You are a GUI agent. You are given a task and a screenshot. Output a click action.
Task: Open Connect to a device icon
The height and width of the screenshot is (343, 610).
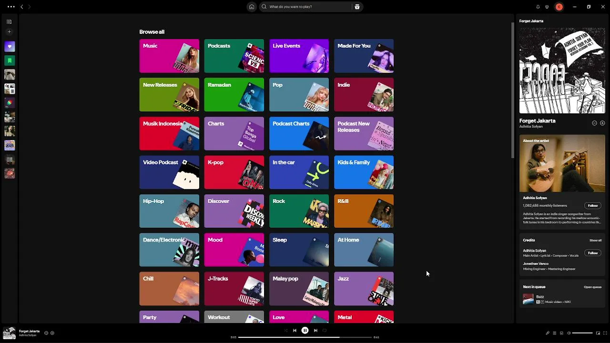pyautogui.click(x=561, y=333)
